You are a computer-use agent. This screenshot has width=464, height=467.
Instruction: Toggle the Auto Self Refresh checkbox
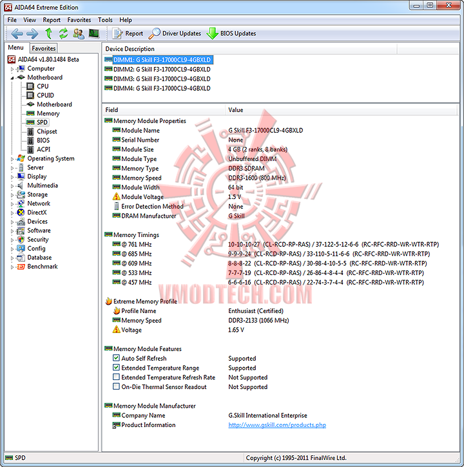tap(116, 358)
